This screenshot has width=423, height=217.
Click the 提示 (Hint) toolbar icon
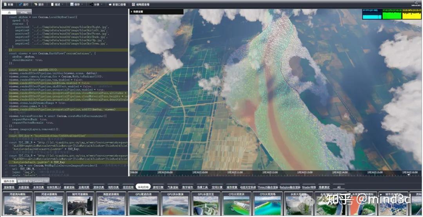click(39, 4)
